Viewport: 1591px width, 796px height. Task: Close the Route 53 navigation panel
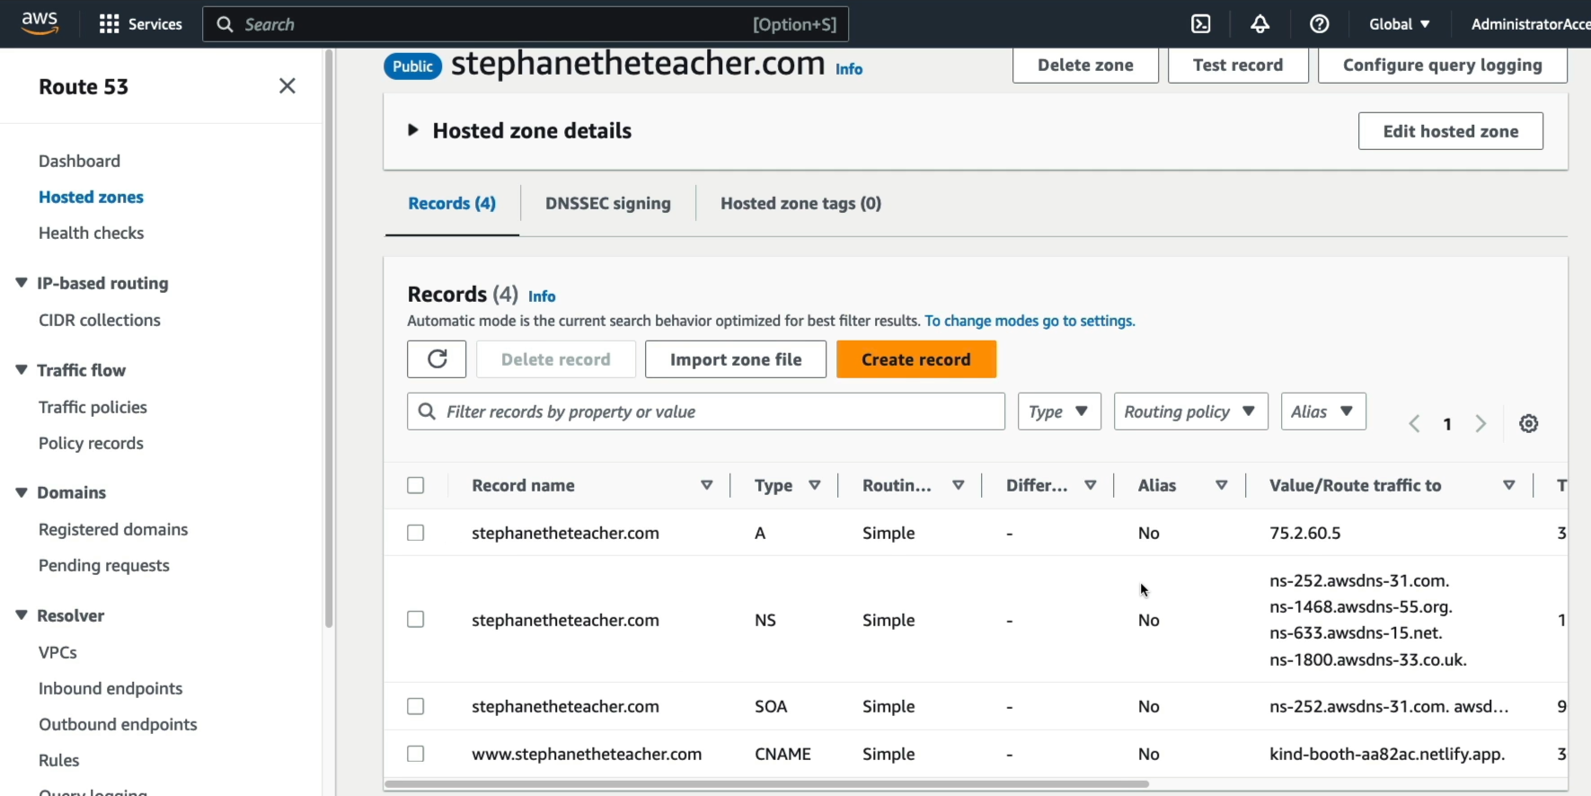tap(287, 86)
